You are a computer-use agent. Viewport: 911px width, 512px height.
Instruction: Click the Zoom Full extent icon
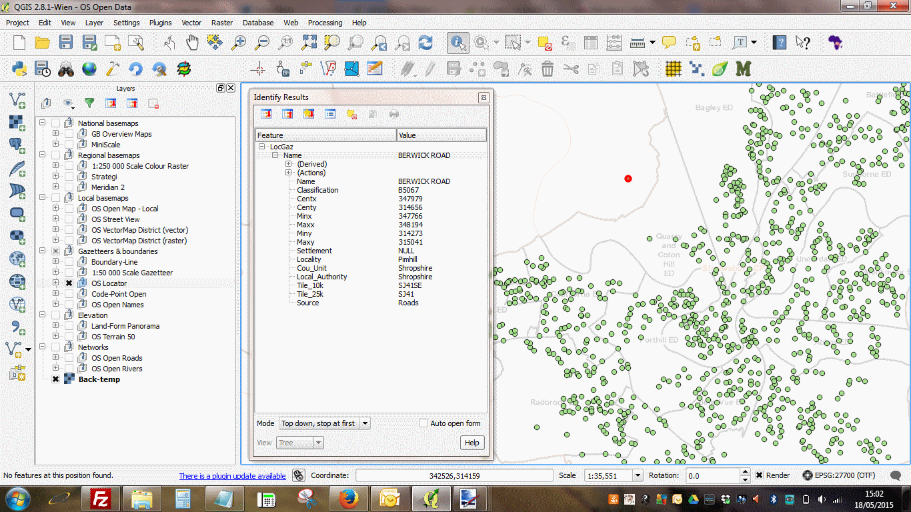(309, 43)
